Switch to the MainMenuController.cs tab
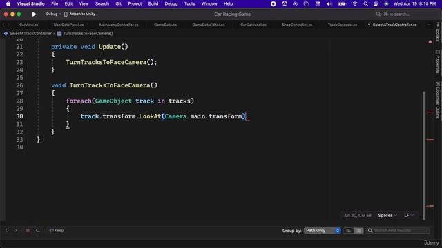The image size is (442, 248). tap(119, 25)
